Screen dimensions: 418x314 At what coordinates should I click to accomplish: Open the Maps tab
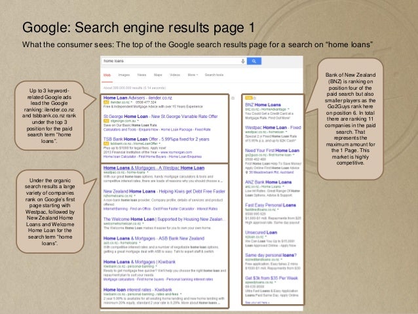click(x=158, y=75)
